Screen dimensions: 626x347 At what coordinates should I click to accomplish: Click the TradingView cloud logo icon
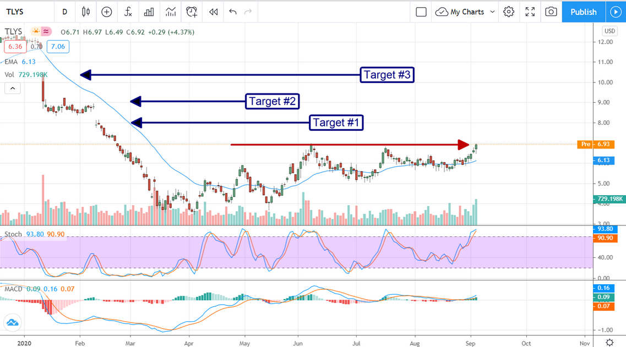tap(12, 323)
